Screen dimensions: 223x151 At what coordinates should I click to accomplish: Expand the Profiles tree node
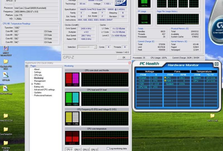coord(32,84)
